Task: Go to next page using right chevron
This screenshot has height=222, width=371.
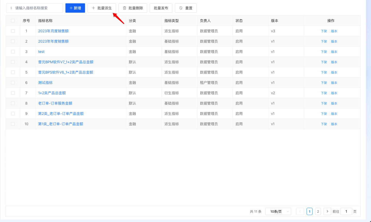Action: pos(327,211)
